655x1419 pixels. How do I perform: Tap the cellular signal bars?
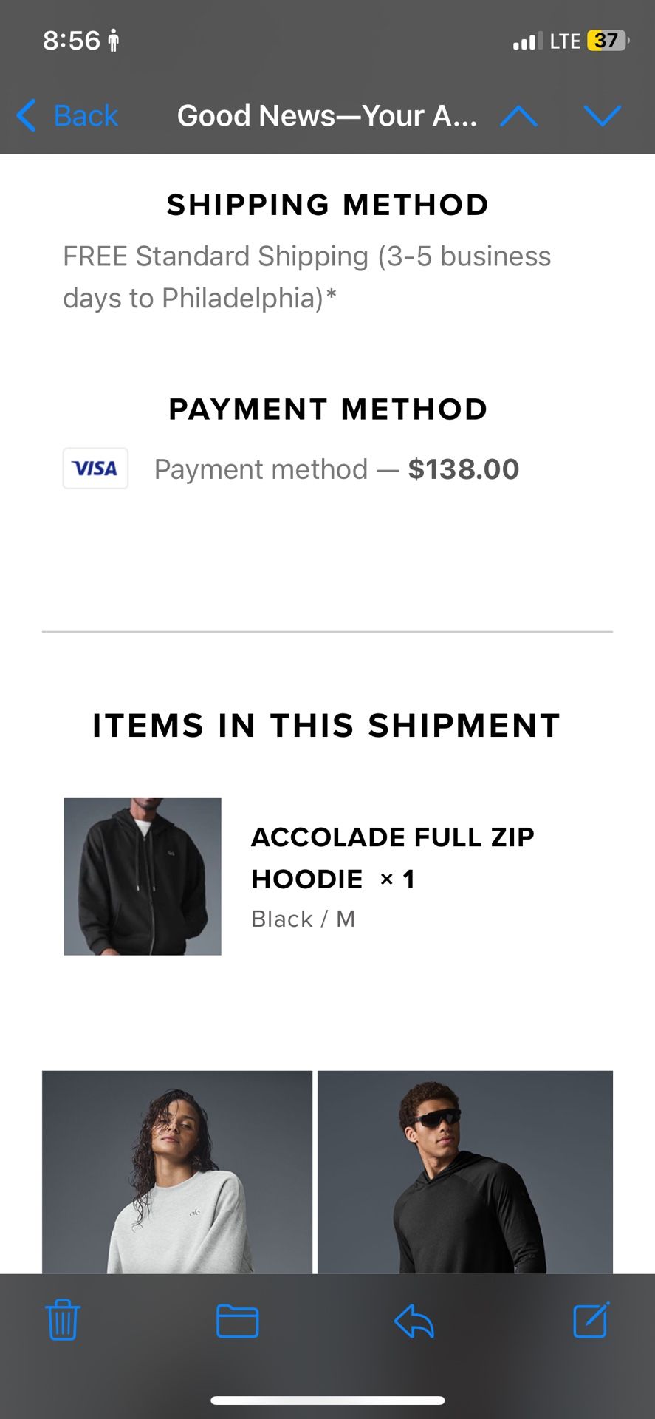[x=527, y=41]
